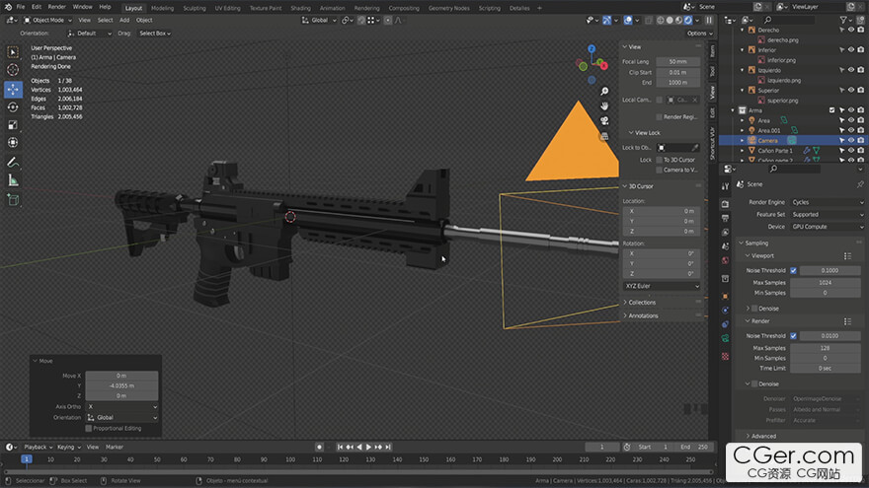Open Render Engine Cycles dropdown
The height and width of the screenshot is (488, 869).
827,202
